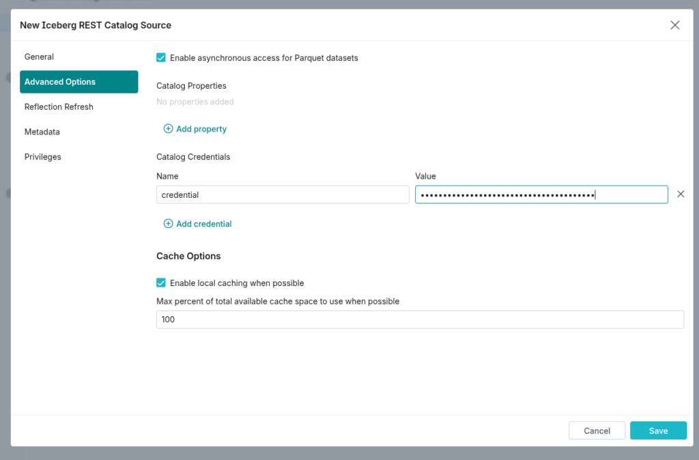Click the plus icon beside Add property
The height and width of the screenshot is (460, 699).
pyautogui.click(x=168, y=129)
